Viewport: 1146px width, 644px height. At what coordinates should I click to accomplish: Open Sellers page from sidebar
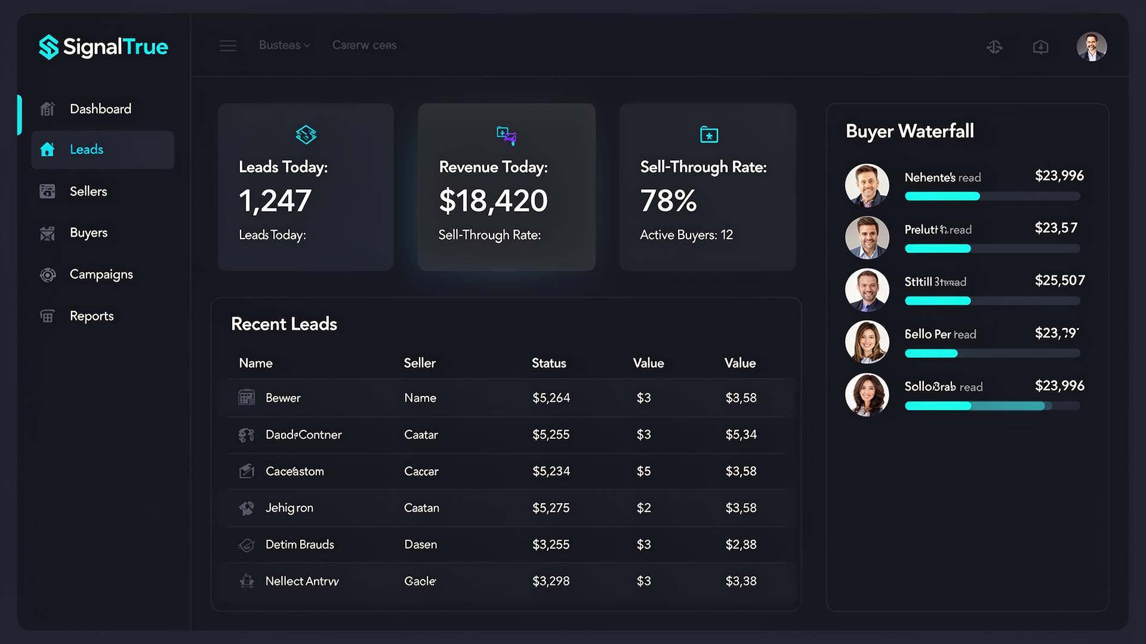(88, 191)
